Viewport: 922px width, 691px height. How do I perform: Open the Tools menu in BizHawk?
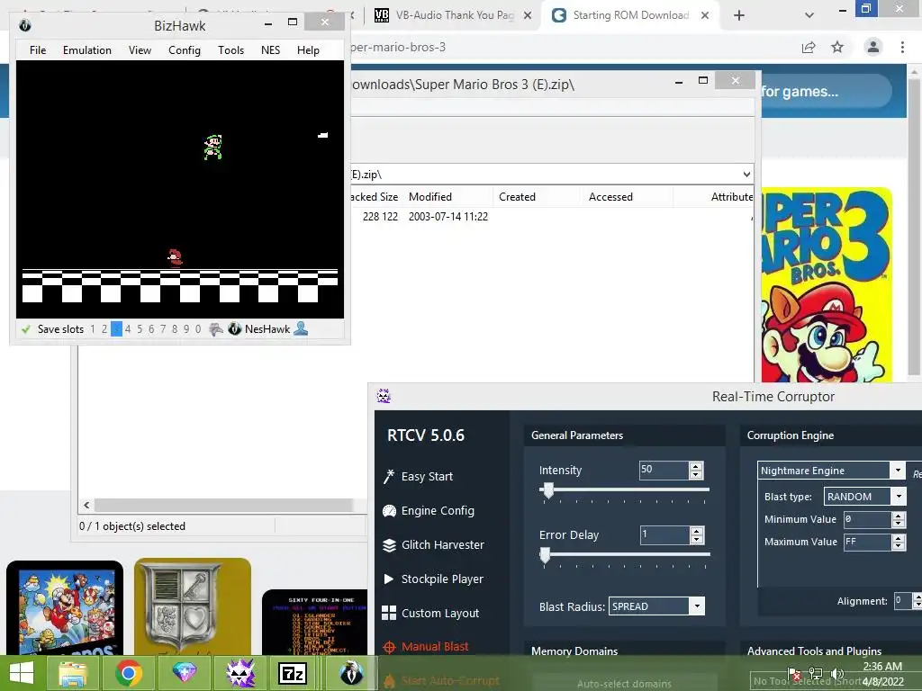[x=230, y=50]
